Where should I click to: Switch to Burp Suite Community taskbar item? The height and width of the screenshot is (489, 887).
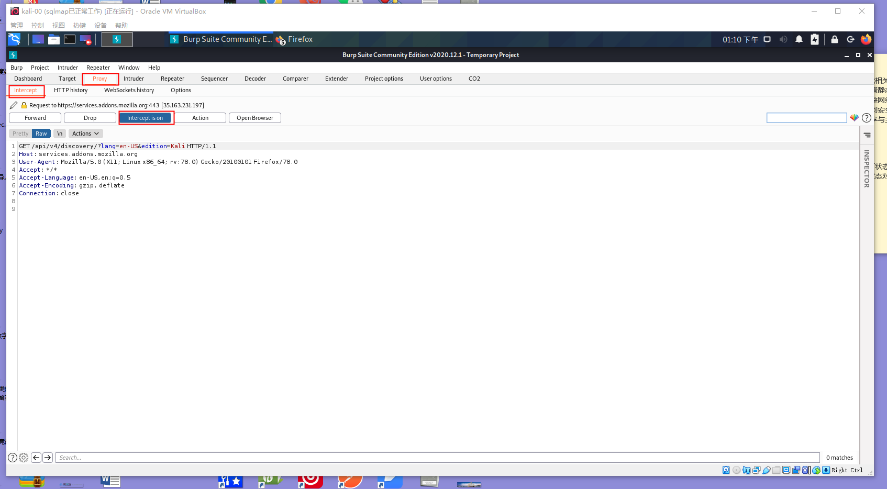click(221, 39)
